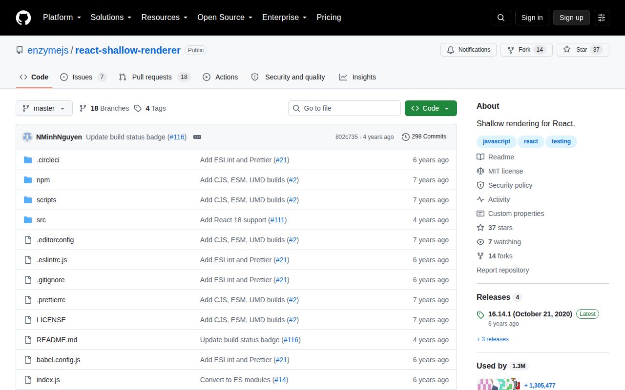Open the .circleci folder
Screen dimensions: 625x390
tap(48, 160)
